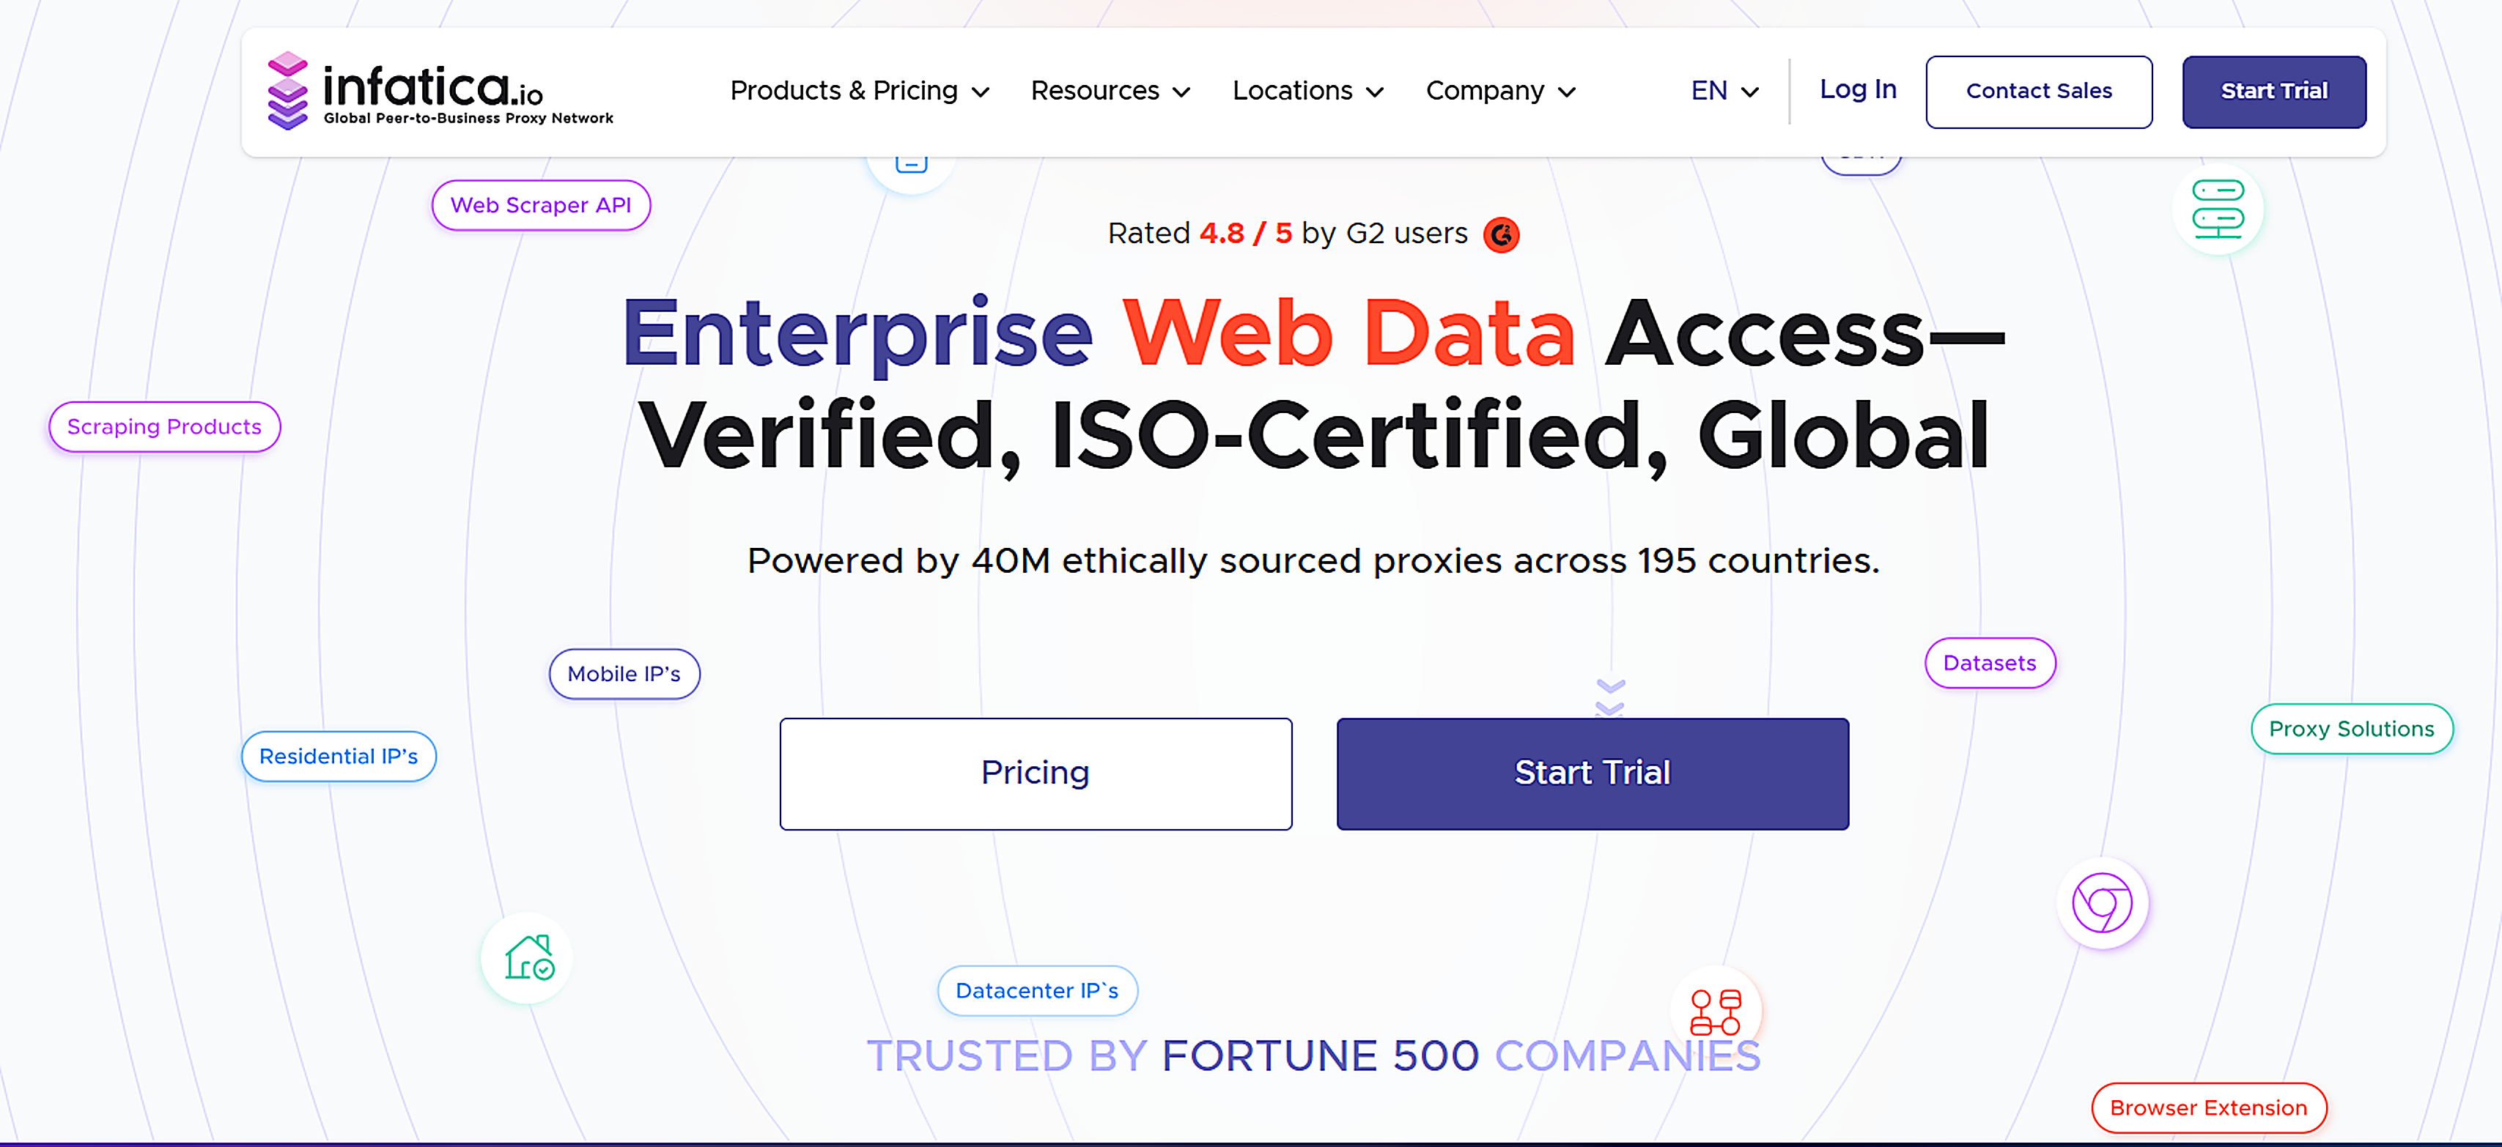Select the Web Scraper API tag
The image size is (2502, 1147).
tap(541, 205)
